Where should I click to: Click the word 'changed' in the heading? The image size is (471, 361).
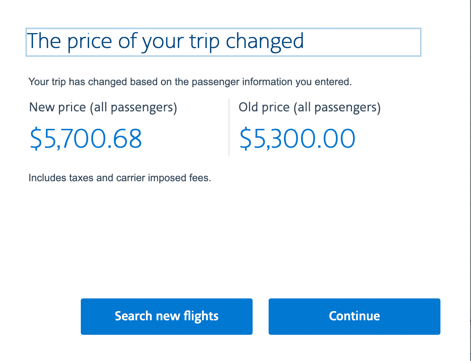(265, 41)
